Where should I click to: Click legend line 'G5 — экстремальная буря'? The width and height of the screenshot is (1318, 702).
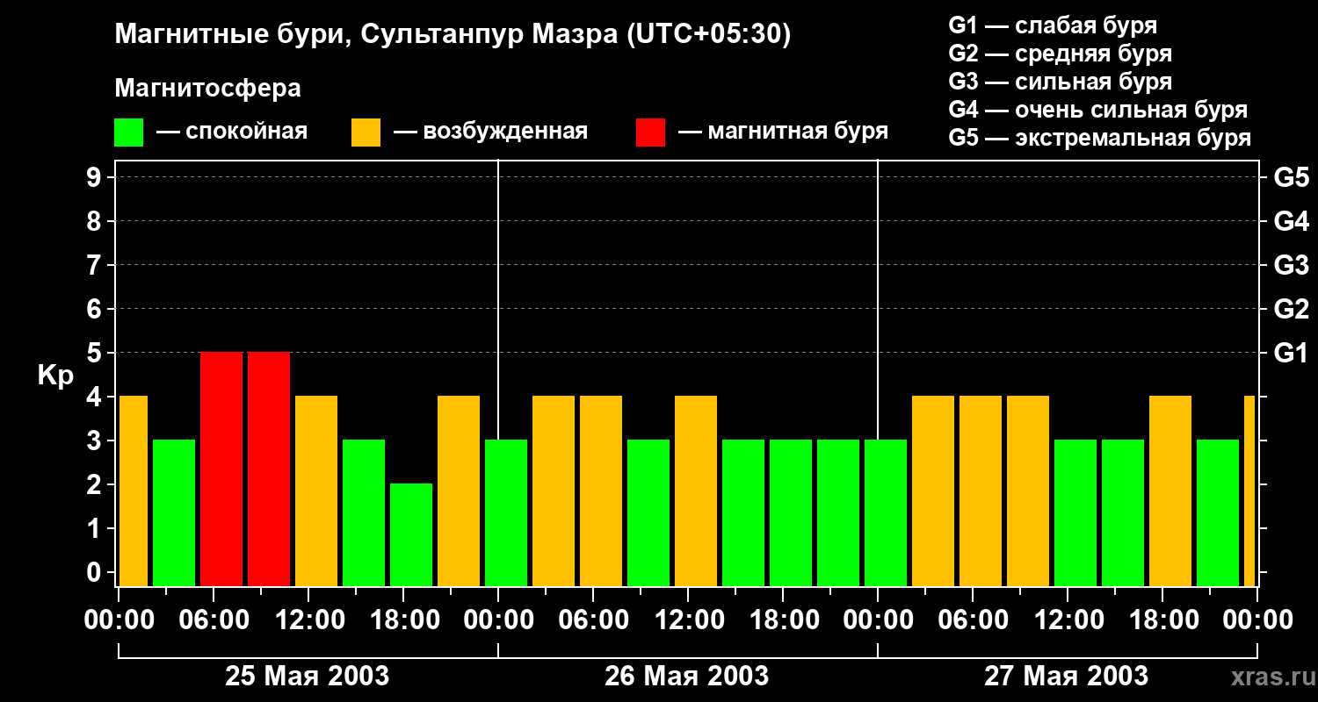click(x=1100, y=138)
